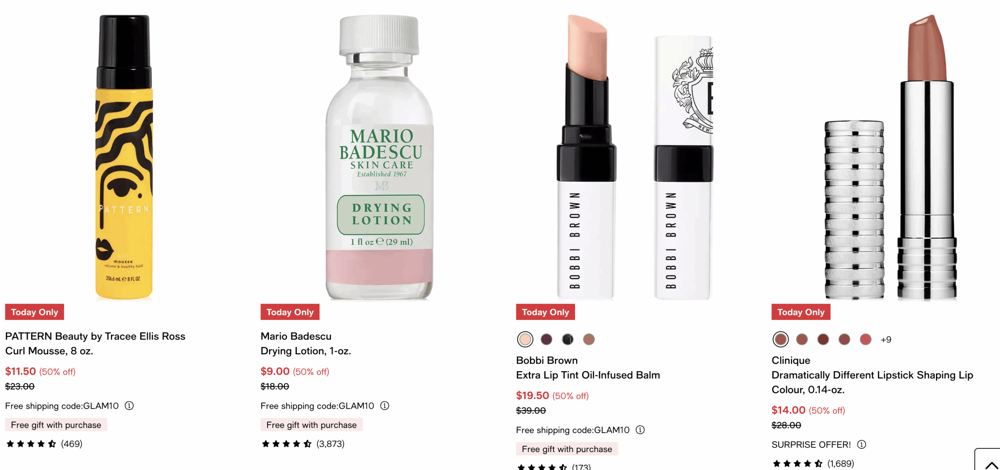Open Bobbi Brown Extra Lip Tint Balm link
Viewport: 1000px width, 470px height.
pos(588,368)
